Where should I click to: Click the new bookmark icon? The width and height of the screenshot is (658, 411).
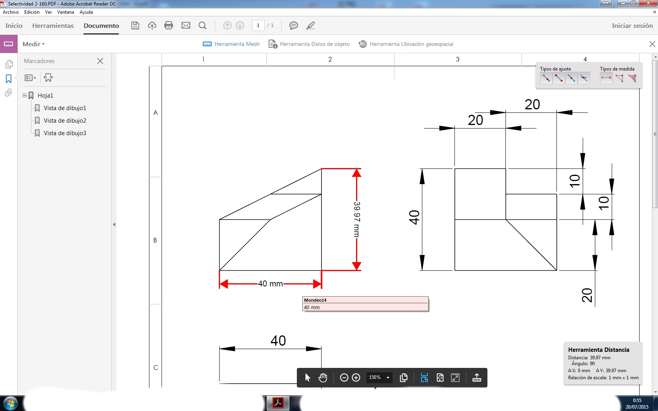point(48,78)
